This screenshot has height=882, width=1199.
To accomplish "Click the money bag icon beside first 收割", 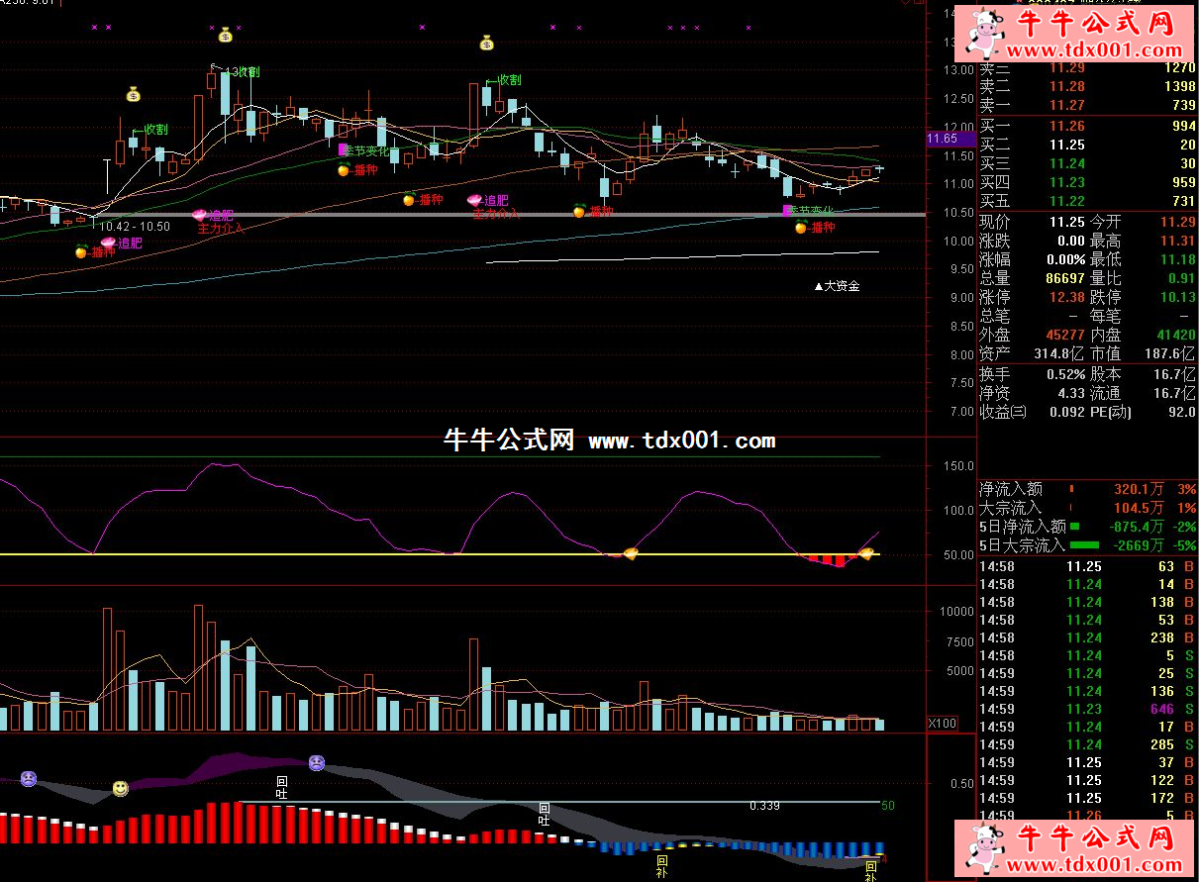I will (133, 95).
